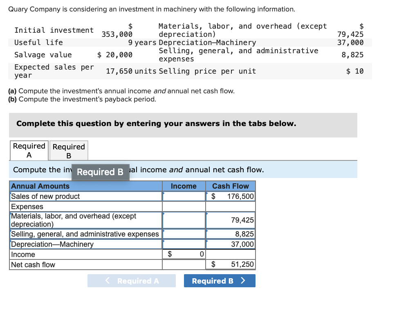
Task: Open the Sales of new product label cell
Action: (86, 196)
